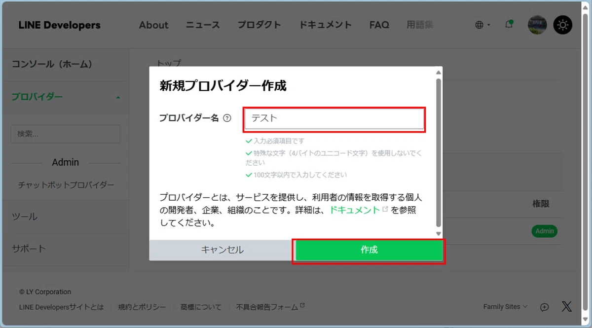Click the プロバイダー名 text input field

[x=334, y=119]
